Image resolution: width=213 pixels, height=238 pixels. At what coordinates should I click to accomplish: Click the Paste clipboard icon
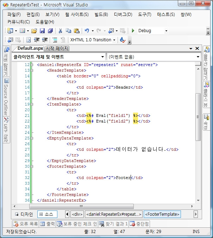pyautogui.click(x=77, y=31)
